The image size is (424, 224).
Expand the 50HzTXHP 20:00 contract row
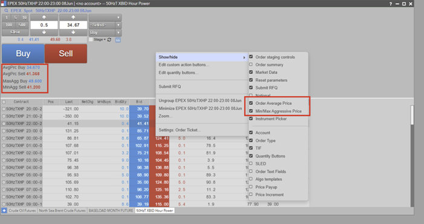(x=4, y=109)
